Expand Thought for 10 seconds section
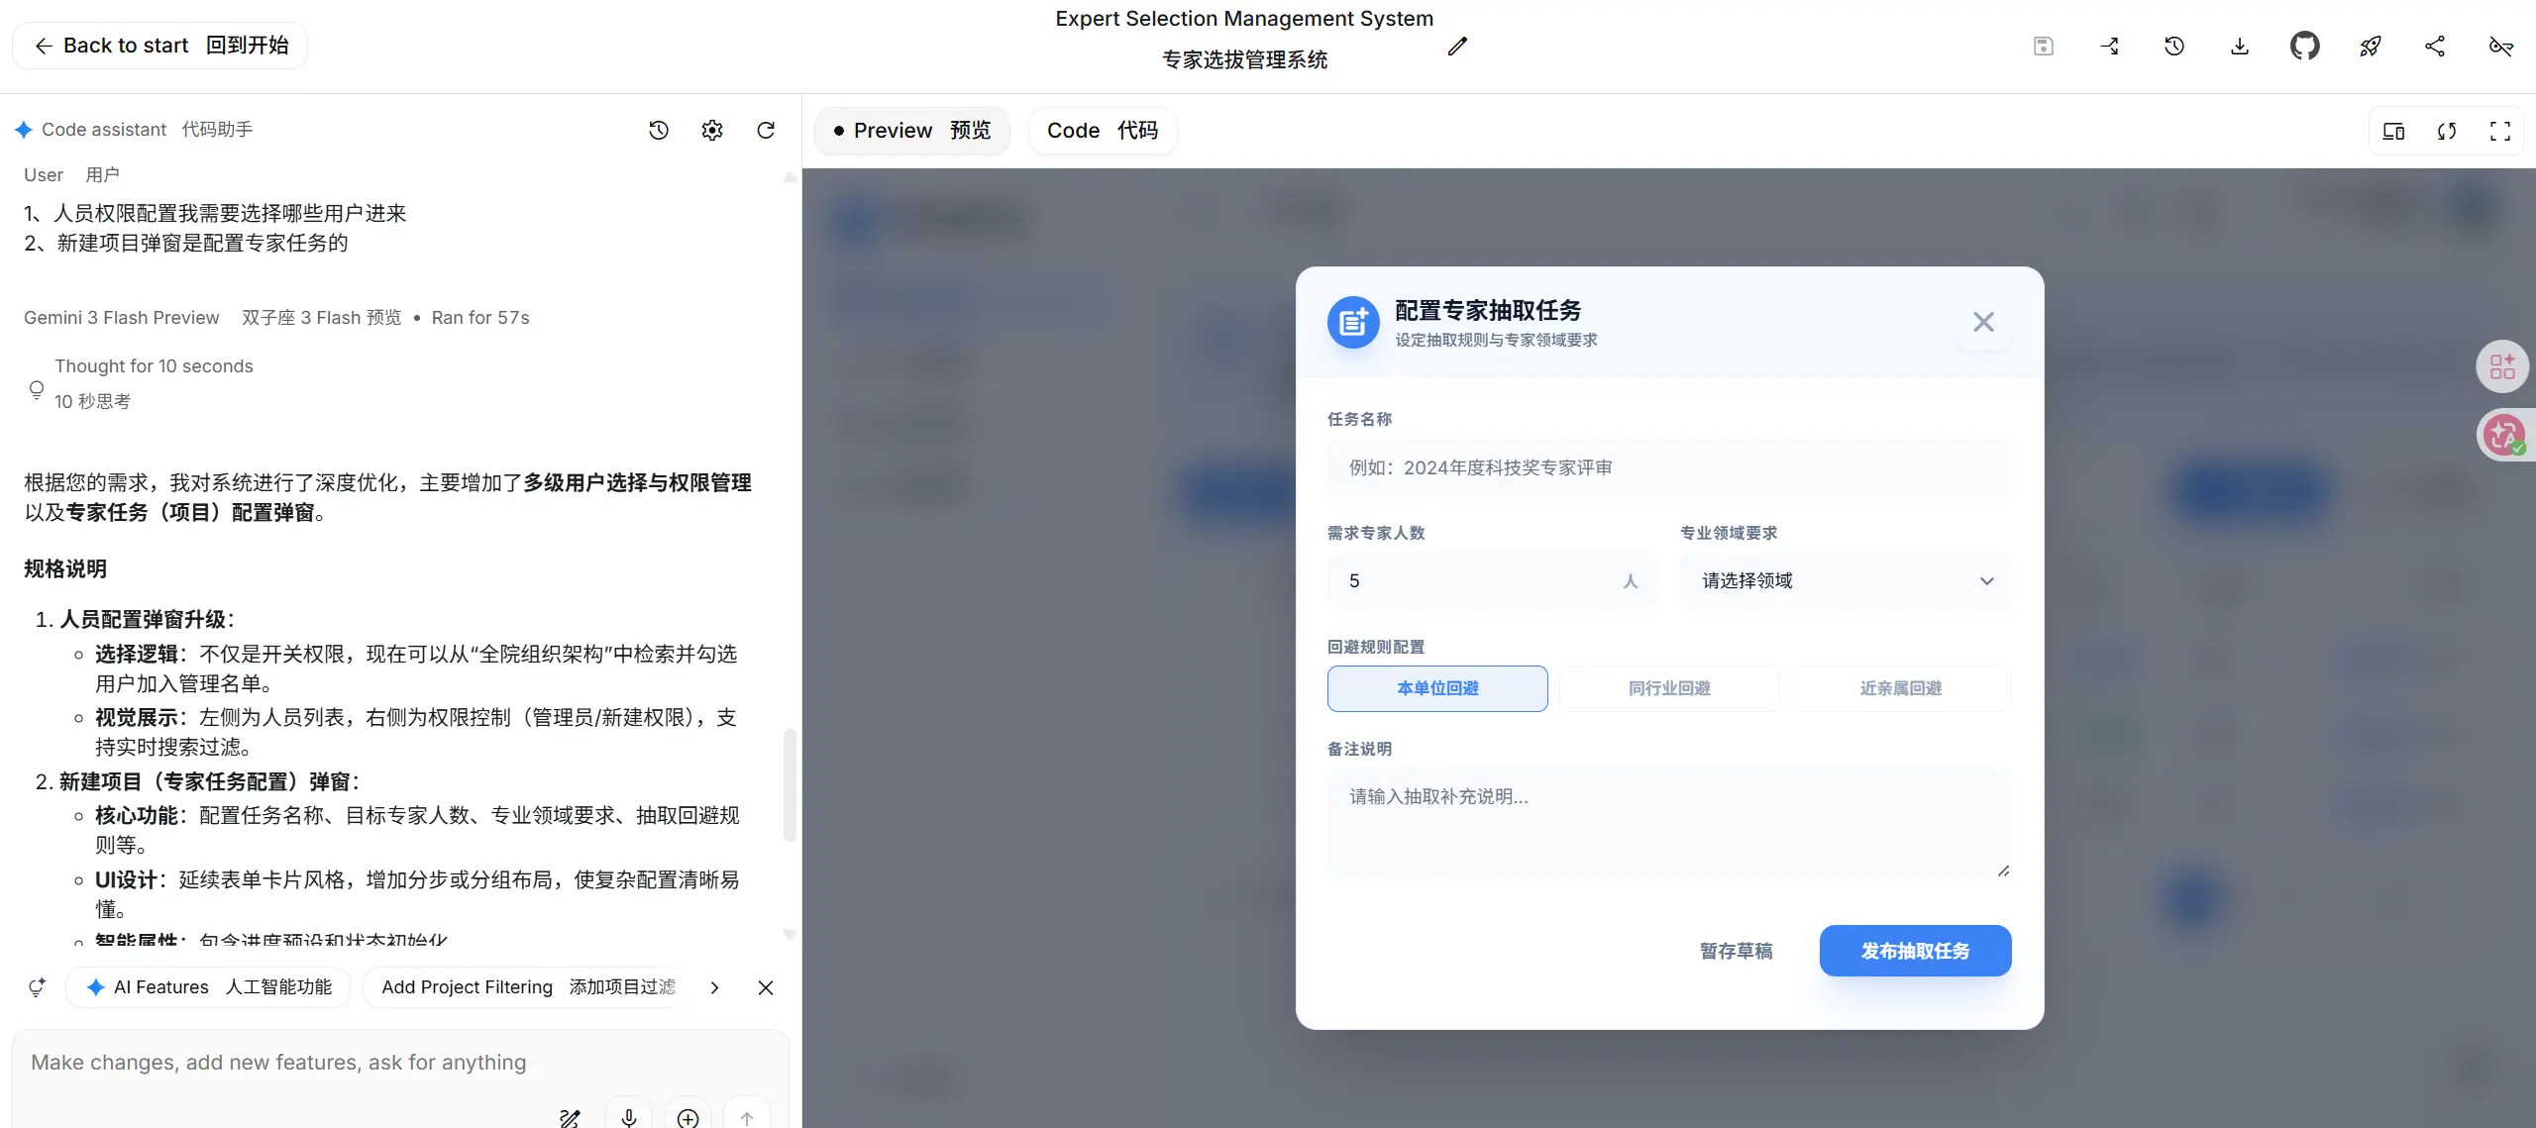The image size is (2536, 1128). (x=154, y=366)
